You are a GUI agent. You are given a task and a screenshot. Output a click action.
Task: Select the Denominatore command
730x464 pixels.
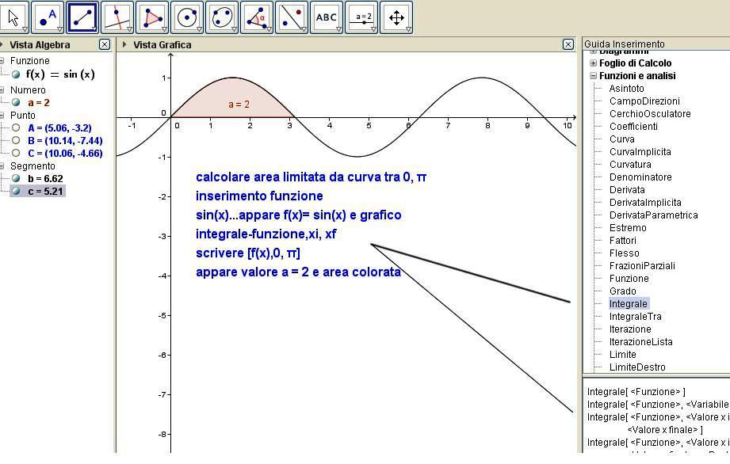click(640, 177)
